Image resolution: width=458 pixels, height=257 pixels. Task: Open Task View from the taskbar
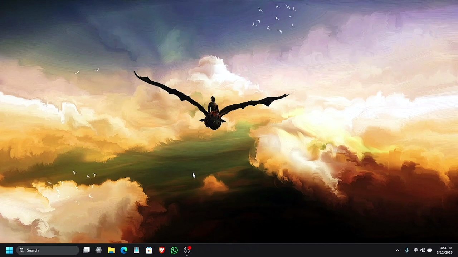[86, 250]
